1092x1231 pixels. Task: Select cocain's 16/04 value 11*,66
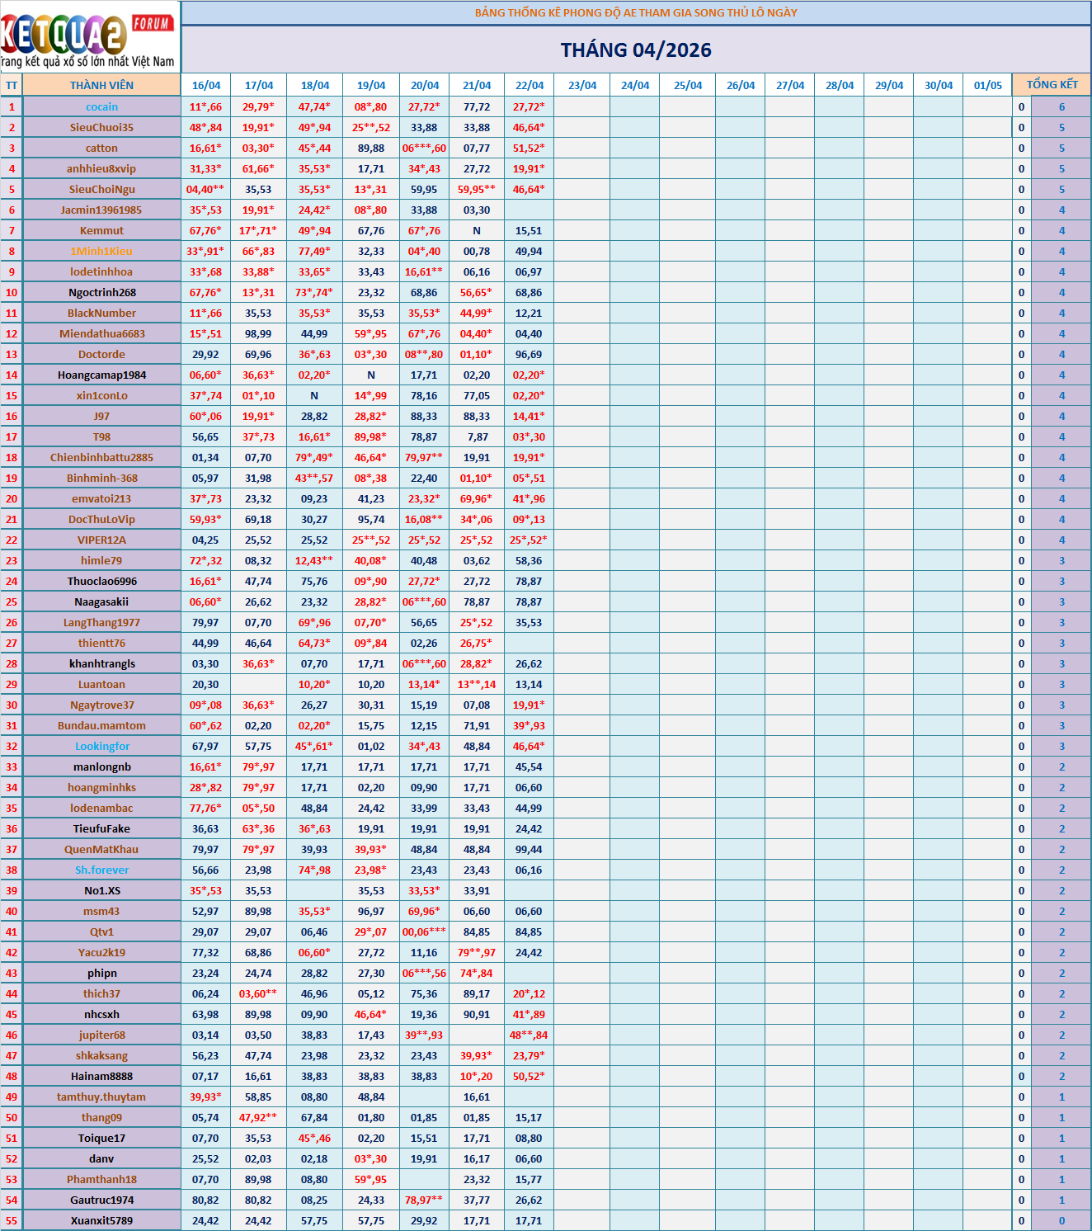205,106
